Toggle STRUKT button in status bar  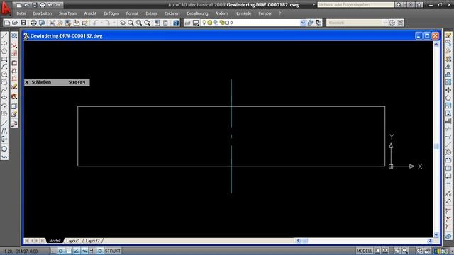113,251
